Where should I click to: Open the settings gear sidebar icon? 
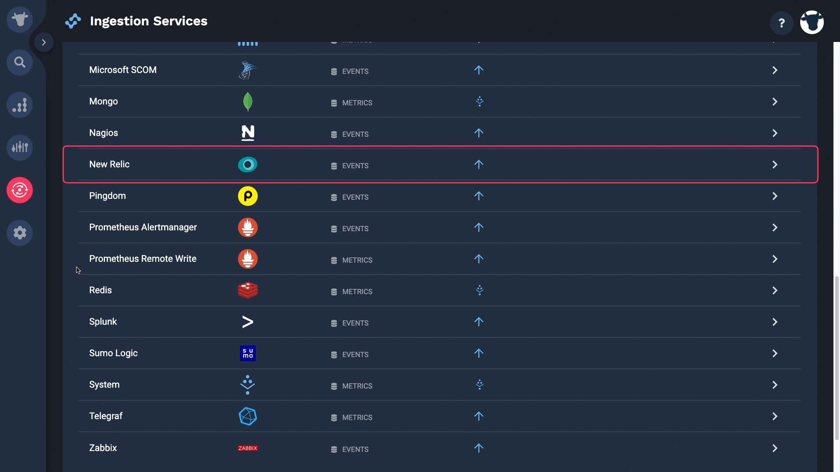20,233
